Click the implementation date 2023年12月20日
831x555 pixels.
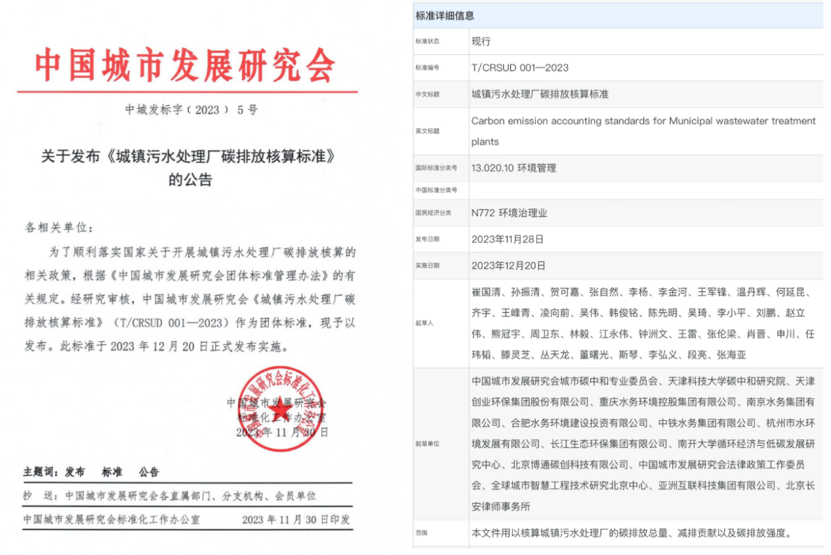(508, 265)
